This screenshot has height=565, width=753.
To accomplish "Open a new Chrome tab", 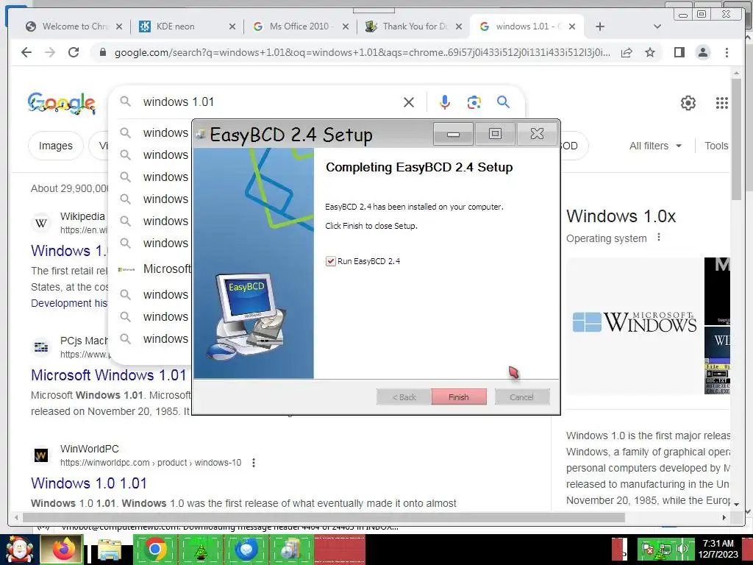I will [600, 26].
